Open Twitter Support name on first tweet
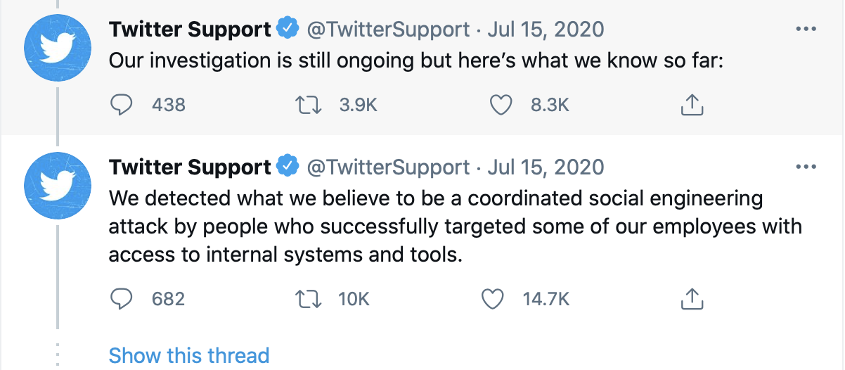845x370 pixels. pyautogui.click(x=190, y=30)
